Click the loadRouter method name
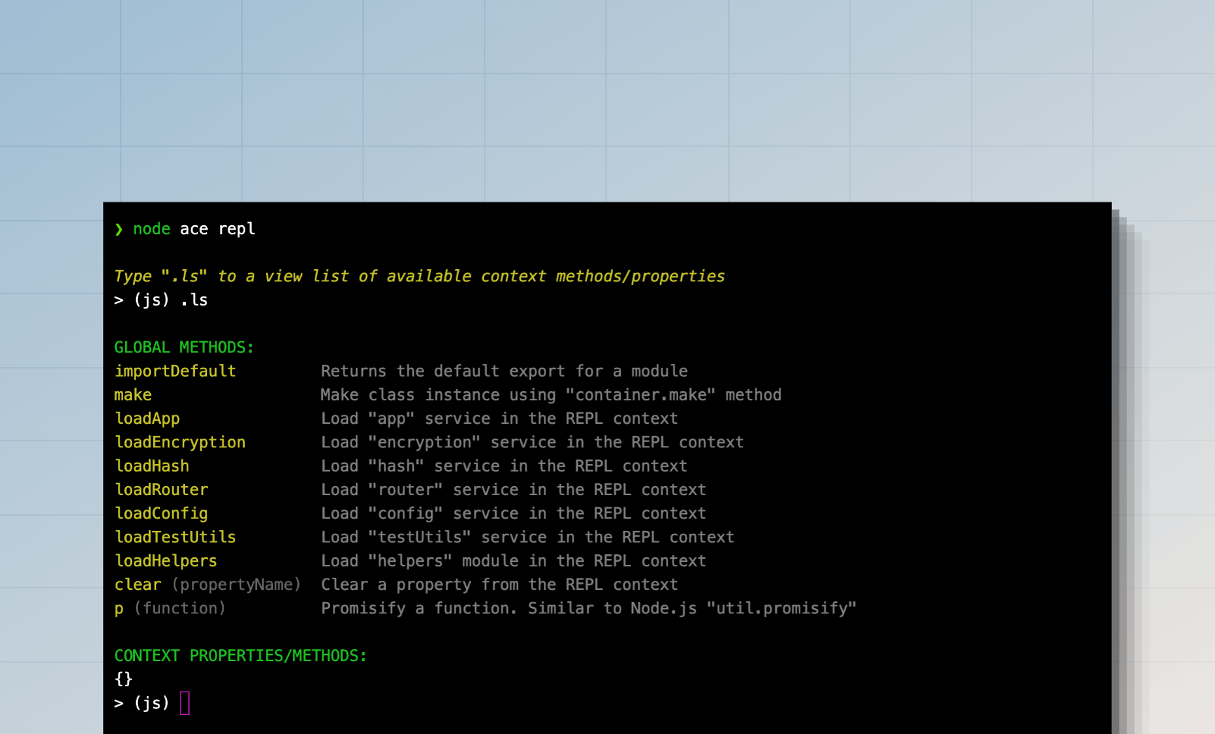Screen dimensions: 1215x734 coord(161,490)
